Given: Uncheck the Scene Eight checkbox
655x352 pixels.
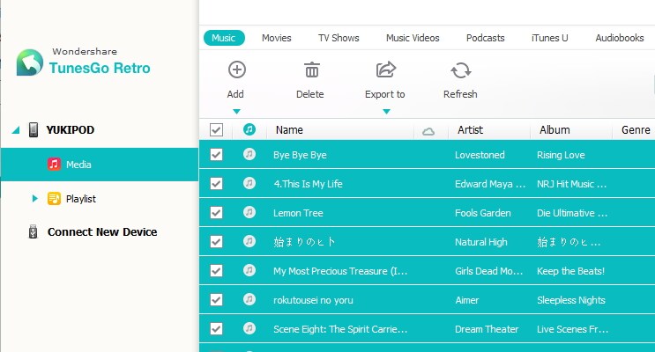Looking at the screenshot, I should tap(216, 328).
